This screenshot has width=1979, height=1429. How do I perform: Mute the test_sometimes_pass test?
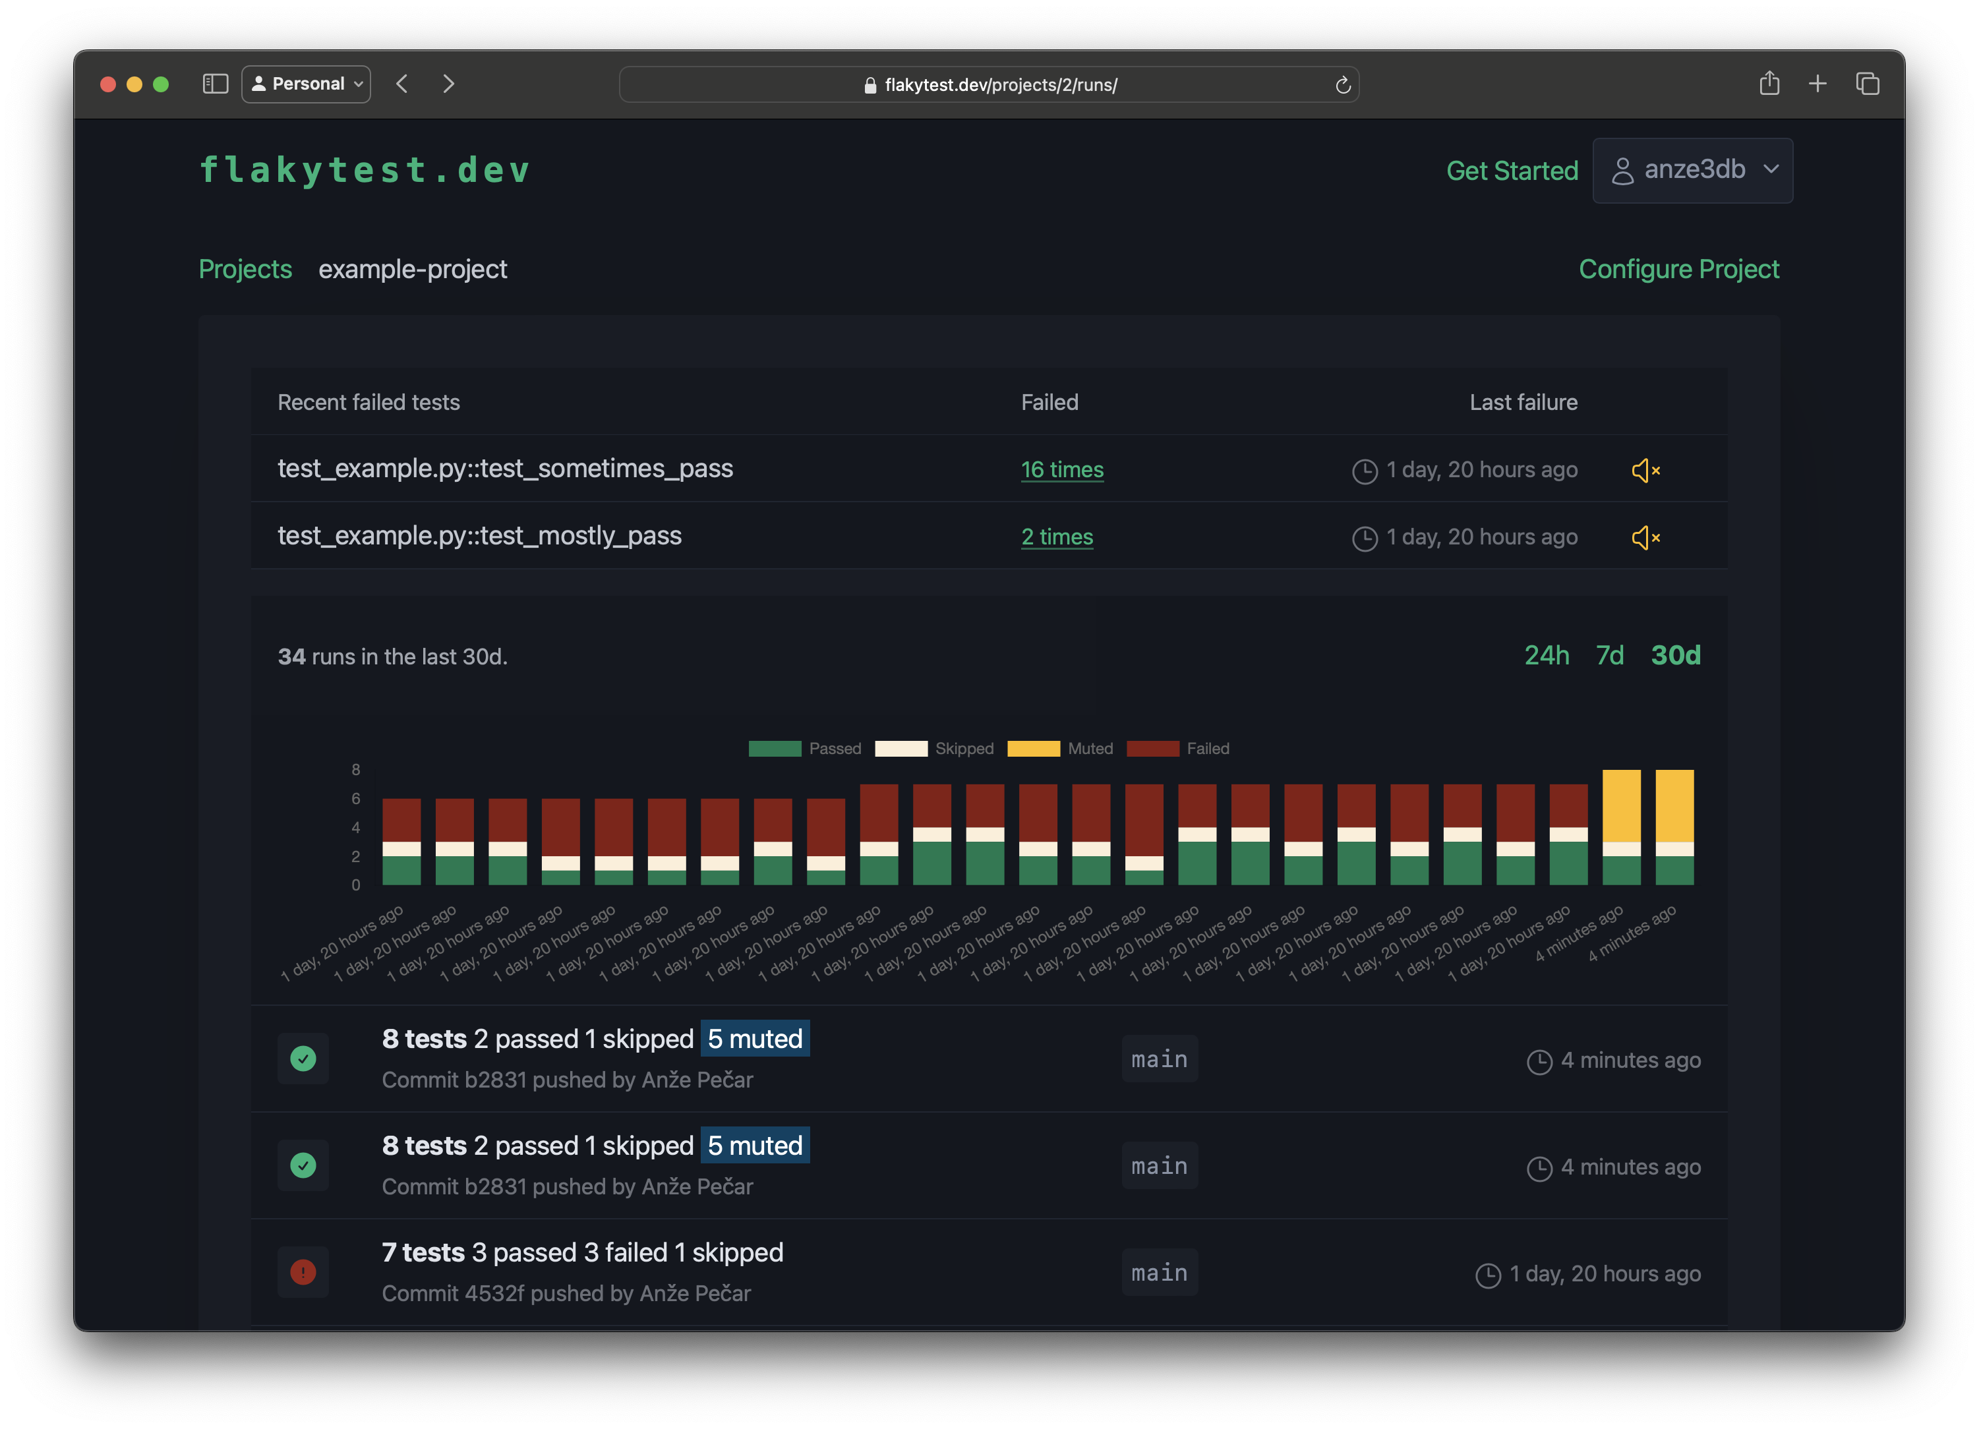pos(1645,470)
